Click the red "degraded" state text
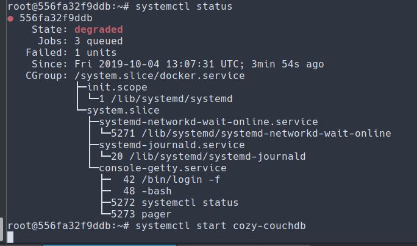 (x=98, y=30)
